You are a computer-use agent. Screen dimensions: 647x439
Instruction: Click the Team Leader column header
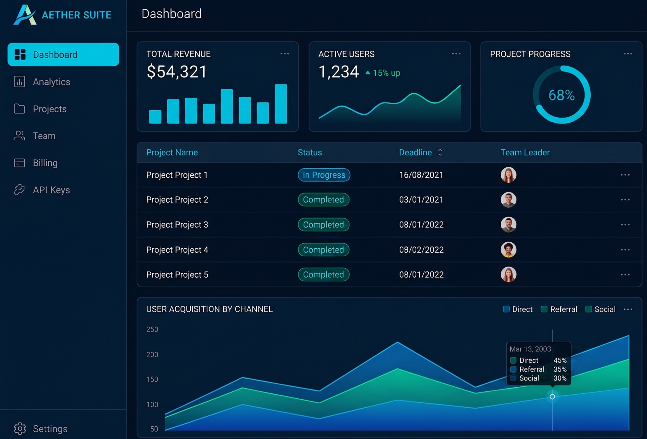point(525,153)
